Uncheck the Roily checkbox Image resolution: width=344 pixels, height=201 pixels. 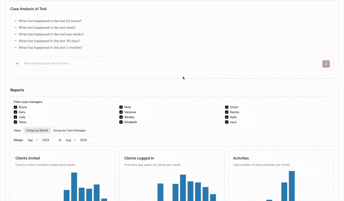point(121,107)
